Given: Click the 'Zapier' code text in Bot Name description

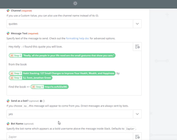Looking at the screenshot, I should 130,129.
